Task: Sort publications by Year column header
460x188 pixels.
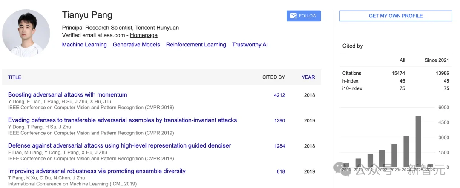Action: [308, 77]
